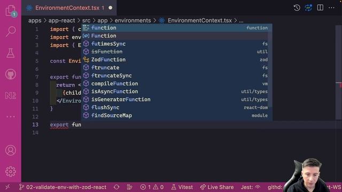The image size is (342, 192).
Task: Start a Live Share session
Action: [x=217, y=187]
